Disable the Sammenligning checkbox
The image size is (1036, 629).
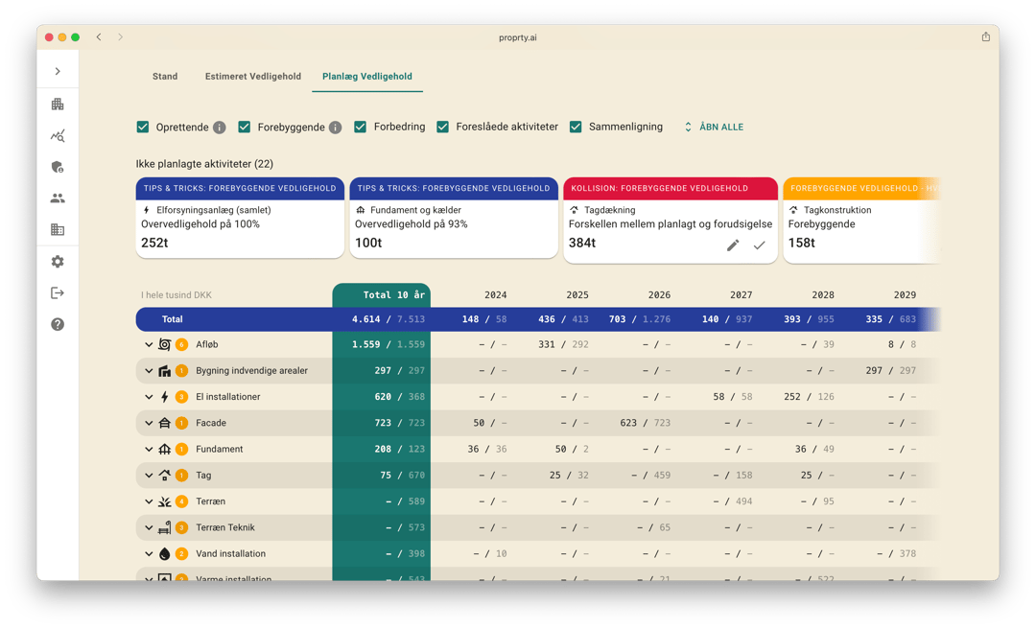(576, 127)
